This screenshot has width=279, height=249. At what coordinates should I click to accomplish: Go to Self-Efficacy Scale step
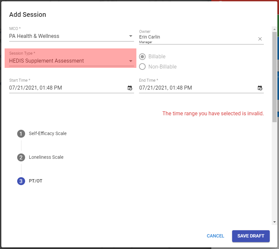point(48,134)
